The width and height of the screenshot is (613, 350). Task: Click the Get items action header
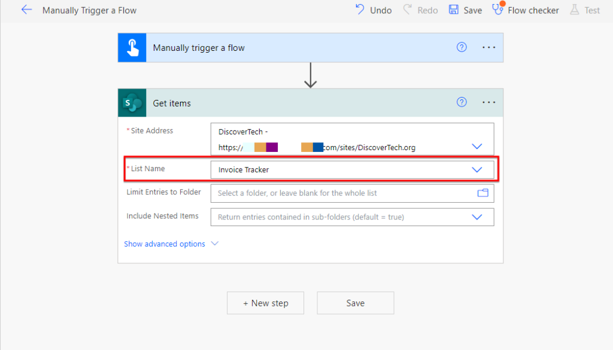coord(311,103)
